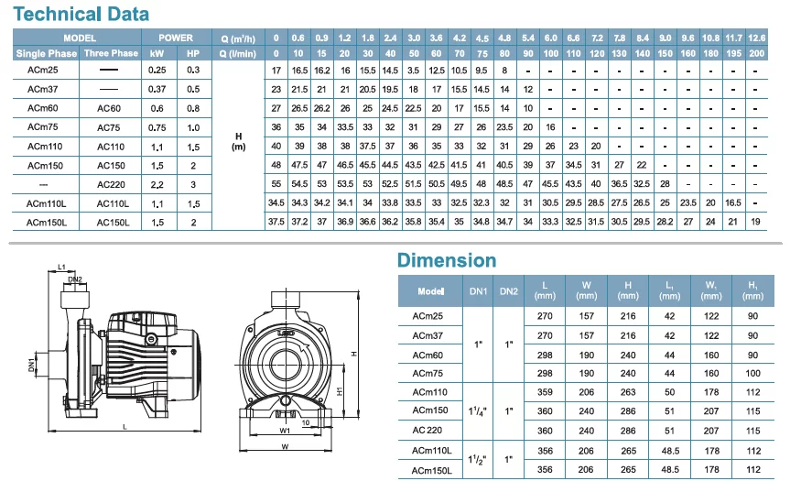This screenshot has height=481, width=801.
Task: Click the Three Phase subheader
Action: (x=111, y=53)
